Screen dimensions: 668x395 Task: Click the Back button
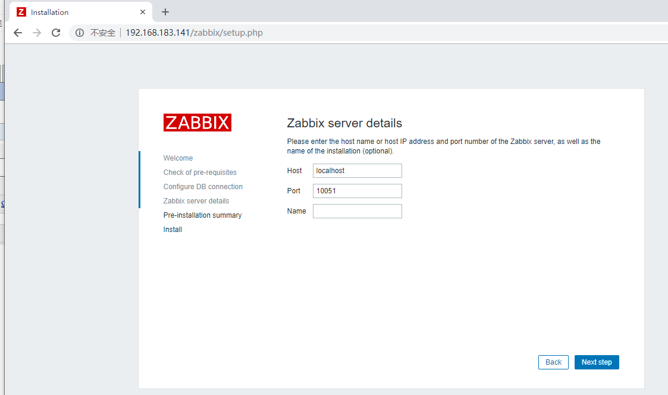(553, 362)
